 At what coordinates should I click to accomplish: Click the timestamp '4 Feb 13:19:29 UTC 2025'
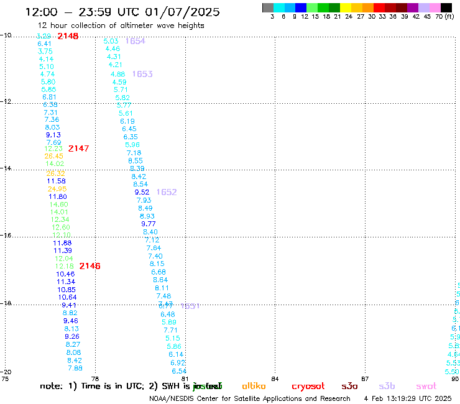(408, 399)
